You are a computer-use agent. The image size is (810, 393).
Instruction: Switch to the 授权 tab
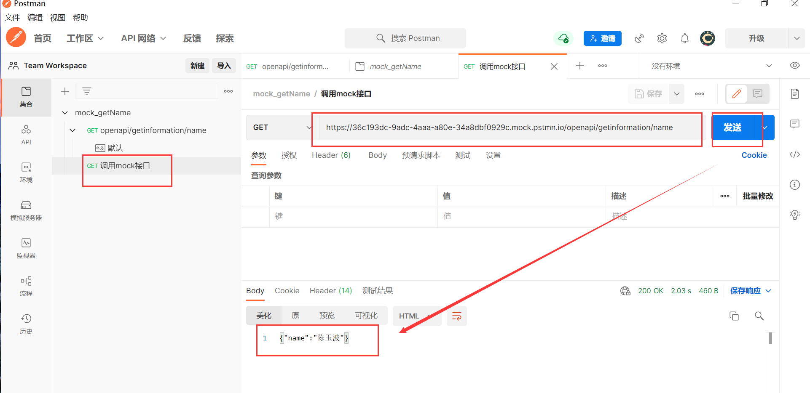click(289, 155)
